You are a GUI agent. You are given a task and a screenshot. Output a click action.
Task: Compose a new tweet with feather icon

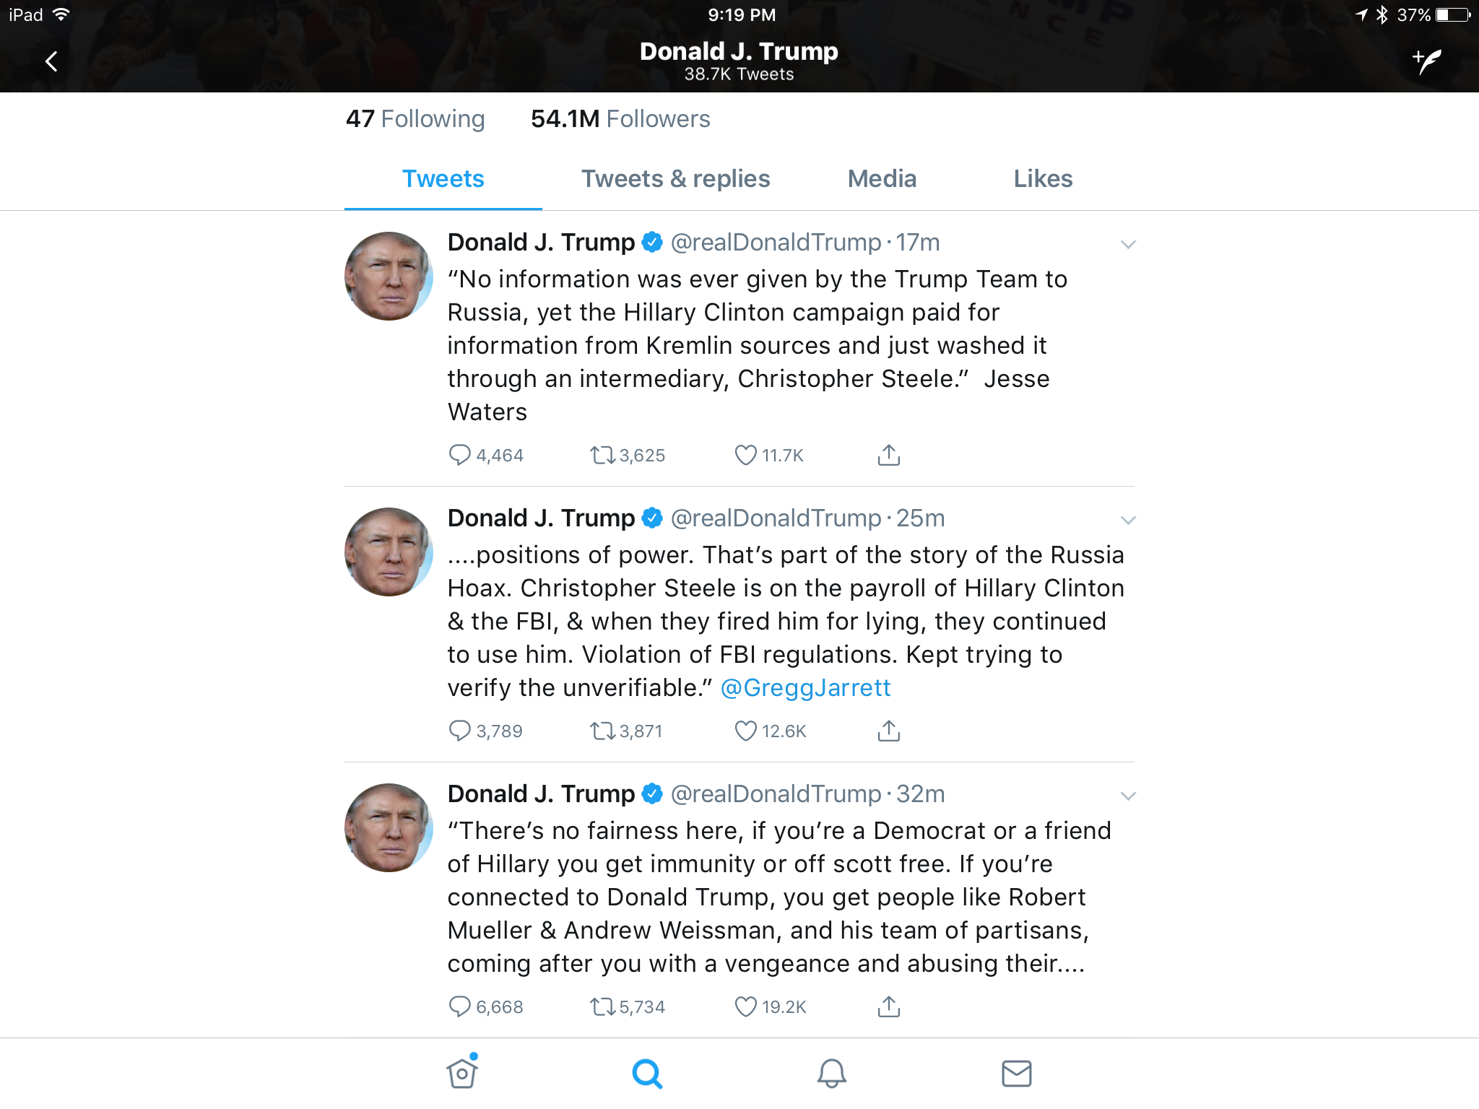point(1427,61)
